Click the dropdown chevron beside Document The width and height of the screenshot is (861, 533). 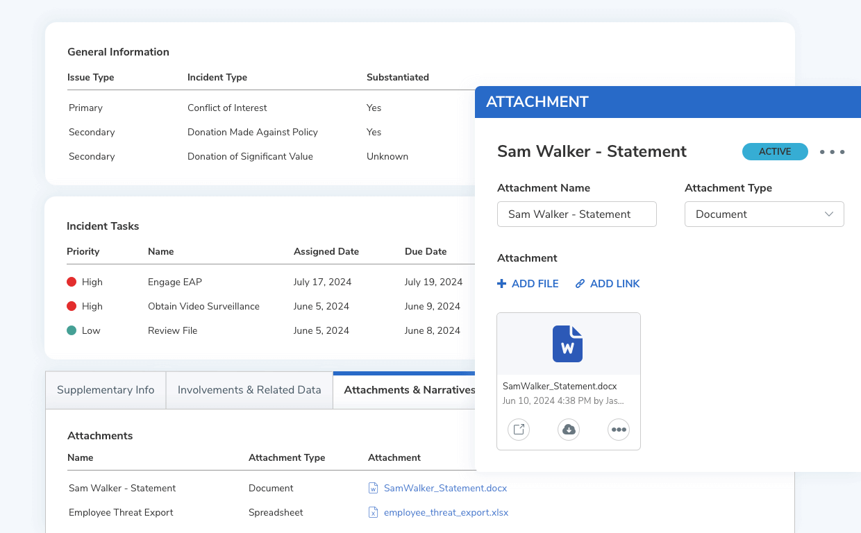(829, 214)
